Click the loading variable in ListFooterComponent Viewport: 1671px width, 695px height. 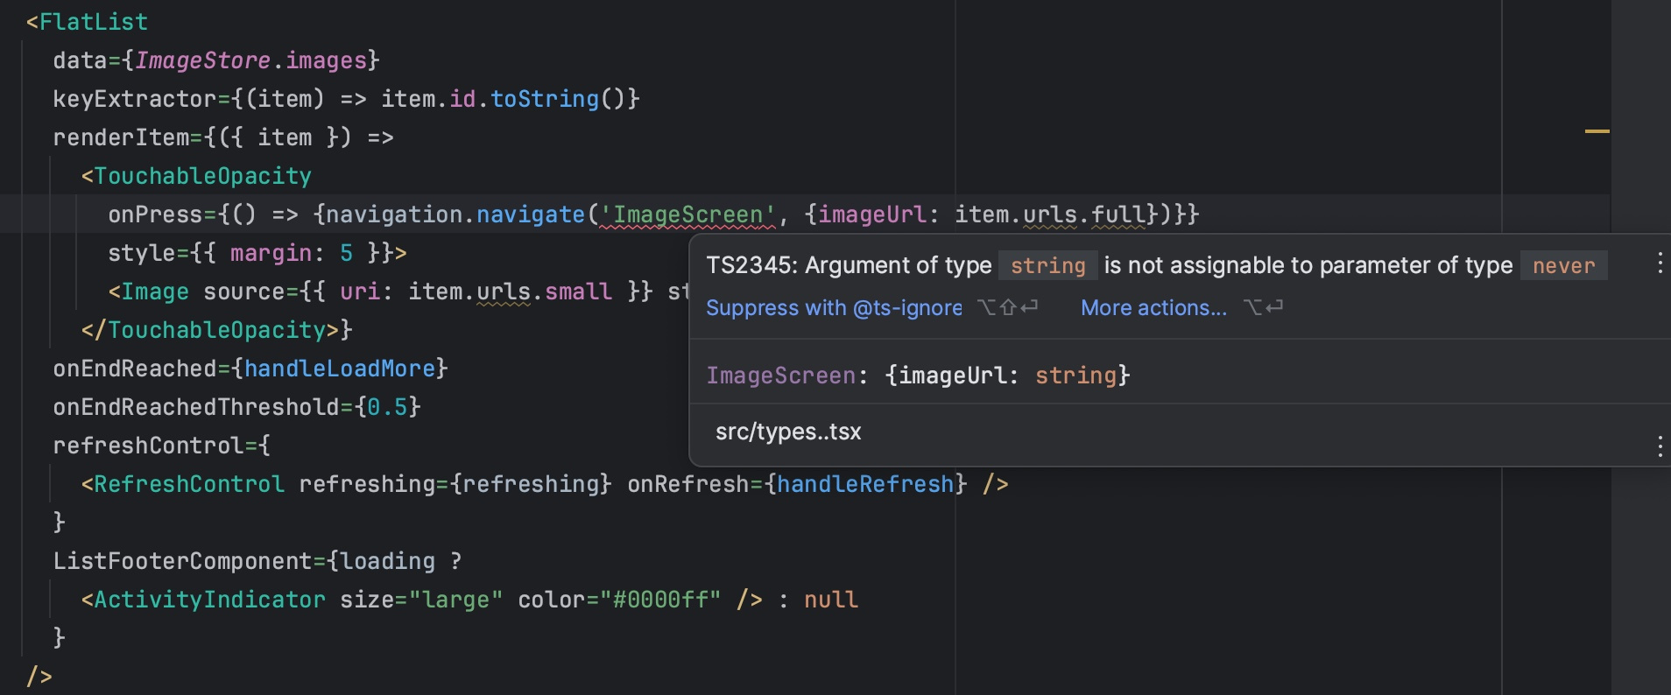[x=388, y=561]
